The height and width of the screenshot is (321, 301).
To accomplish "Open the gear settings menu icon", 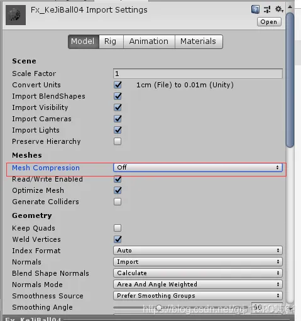I will tap(279, 9).
